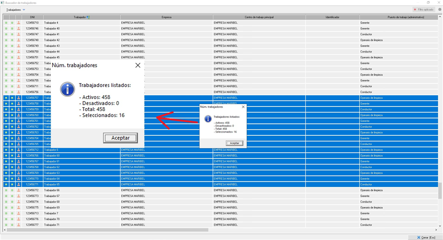Click the blue info icon in small dialog
This screenshot has width=443, height=240.
click(208, 119)
